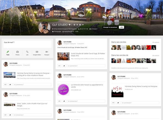Open the Devis Gratuit en 24H thumbnail

[x=63, y=90]
